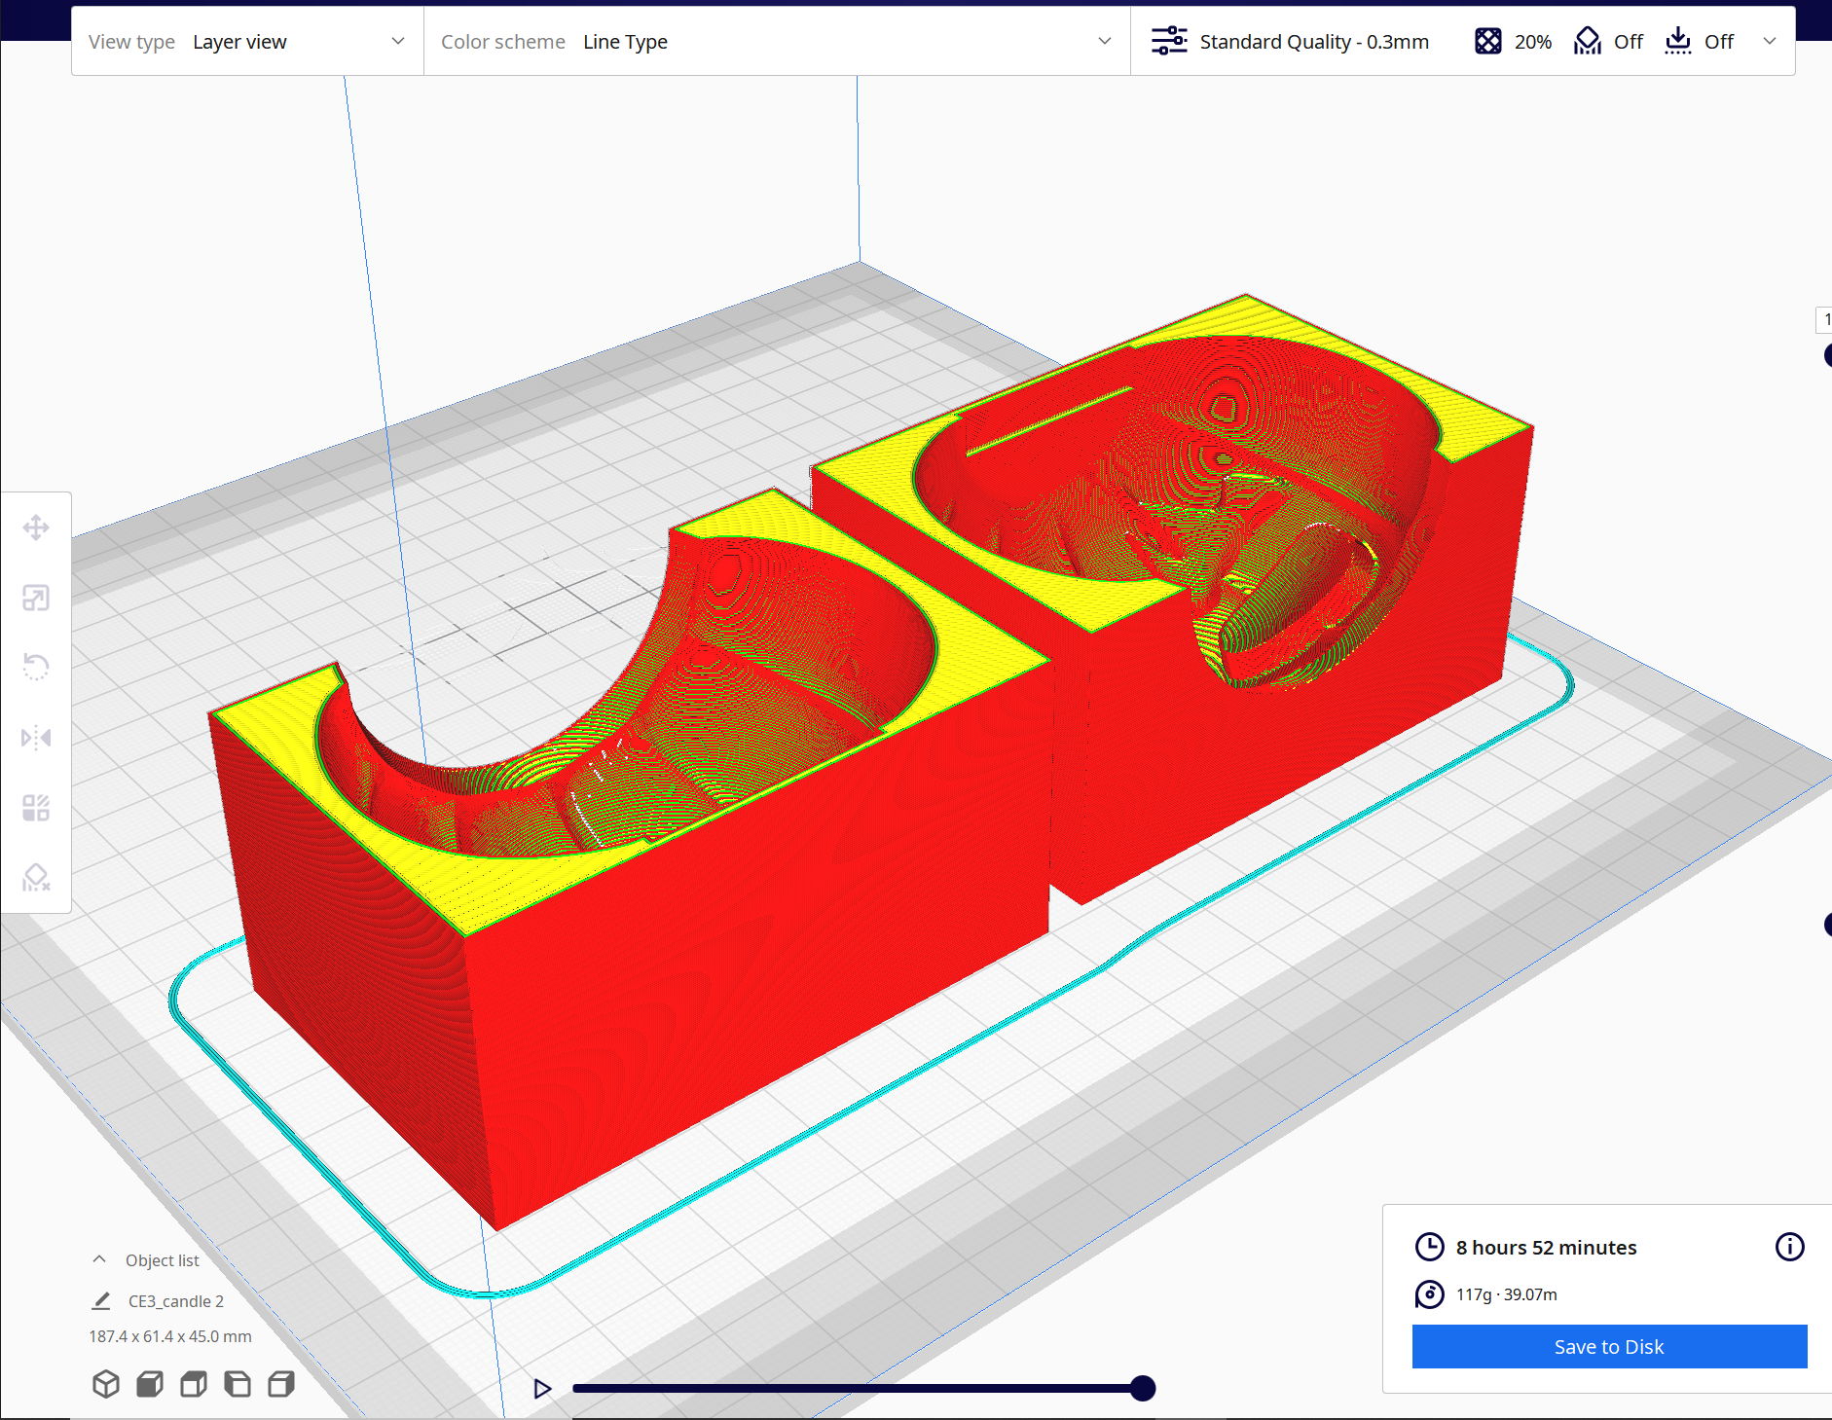Click the print settings sliders icon
This screenshot has height=1420, width=1832.
1169,41
